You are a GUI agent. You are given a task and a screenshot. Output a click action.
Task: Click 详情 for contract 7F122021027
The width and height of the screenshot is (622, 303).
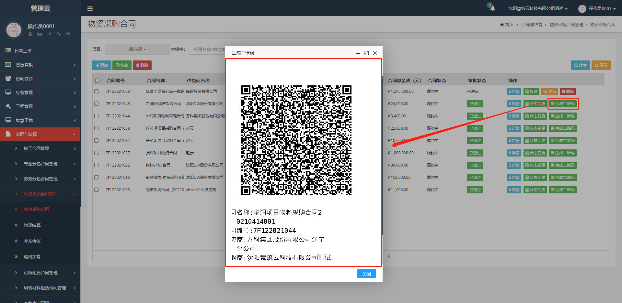click(514, 153)
